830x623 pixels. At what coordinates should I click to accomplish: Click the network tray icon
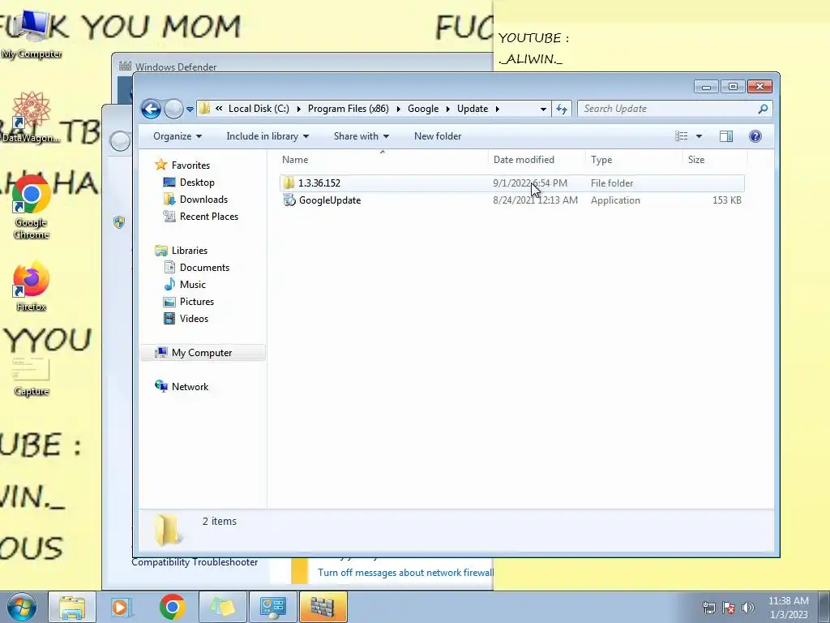[x=708, y=608]
